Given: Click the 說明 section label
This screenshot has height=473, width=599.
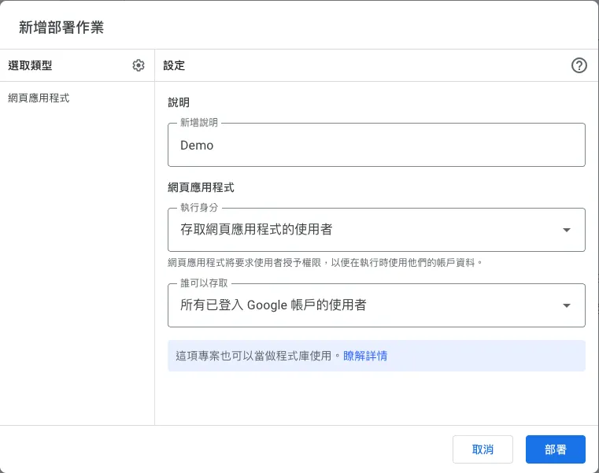Looking at the screenshot, I should click(x=179, y=102).
